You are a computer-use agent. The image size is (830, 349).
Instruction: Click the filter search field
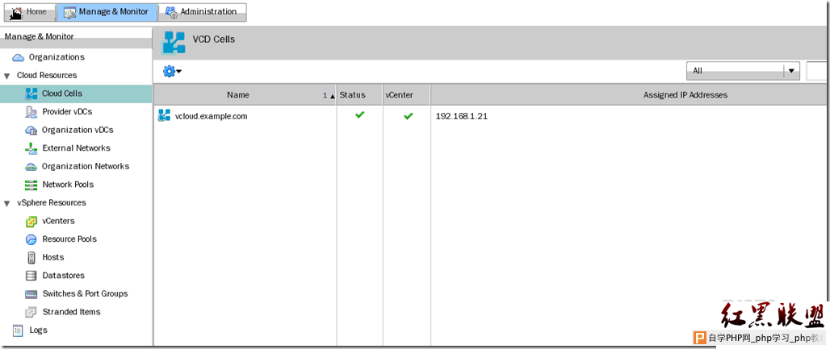point(817,70)
